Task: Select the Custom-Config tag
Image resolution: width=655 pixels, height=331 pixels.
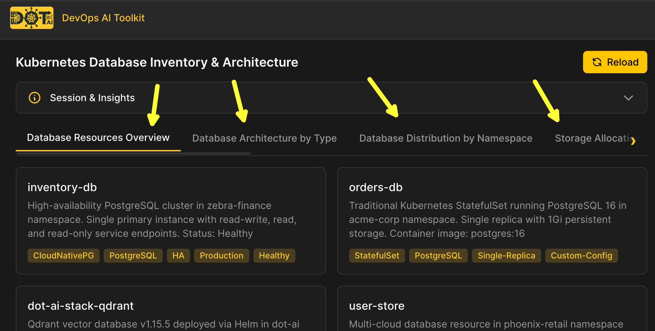Action: 581,256
